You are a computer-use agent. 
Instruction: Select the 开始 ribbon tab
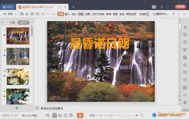(x=61, y=14)
